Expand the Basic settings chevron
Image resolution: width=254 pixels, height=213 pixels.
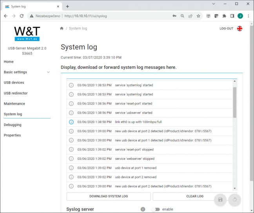48,72
